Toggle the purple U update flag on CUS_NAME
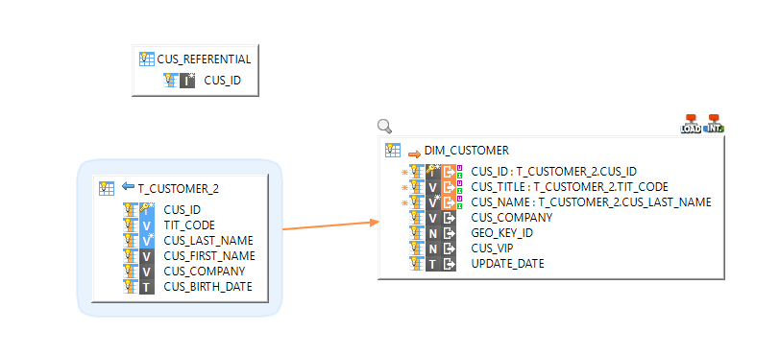The image size is (780, 355). (459, 199)
